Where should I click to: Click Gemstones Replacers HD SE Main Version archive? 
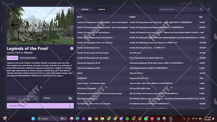coord(156,63)
